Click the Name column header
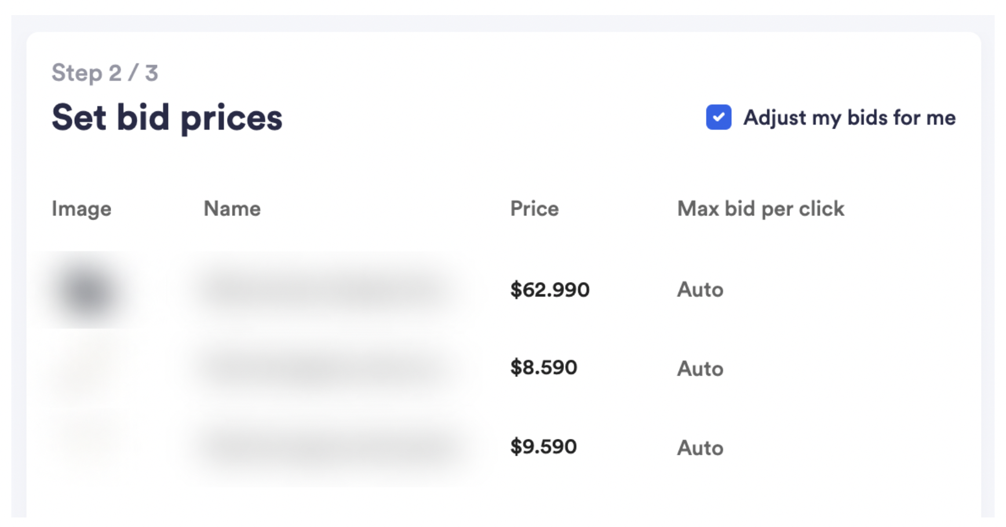Image resolution: width=1006 pixels, height=527 pixels. [232, 208]
